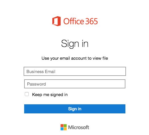Enable the Keep me signed in checkbox
Image resolution: width=149 pixels, height=135 pixels.
point(27,94)
